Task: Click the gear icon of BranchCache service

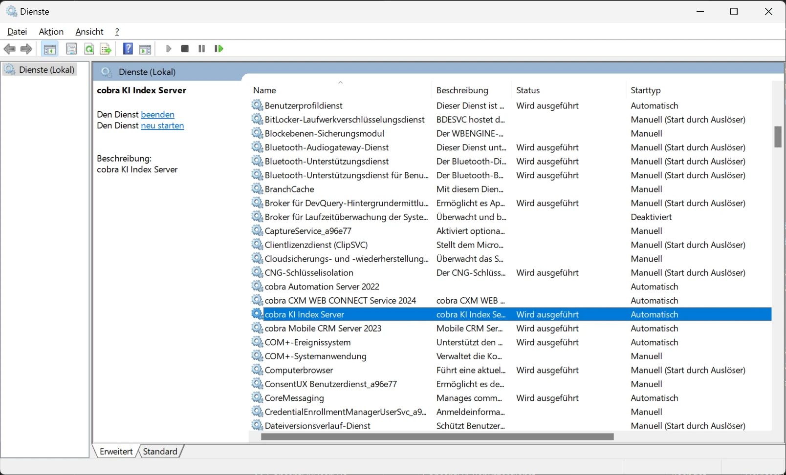Action: 257,189
